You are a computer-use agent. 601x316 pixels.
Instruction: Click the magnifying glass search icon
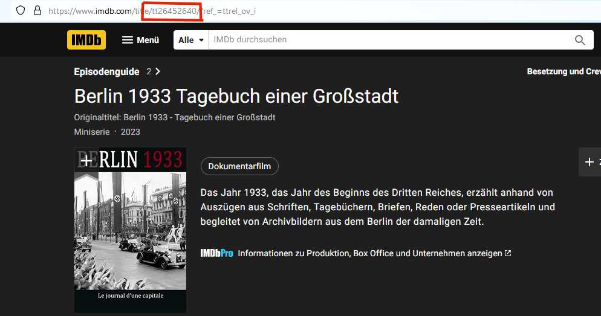tap(580, 40)
